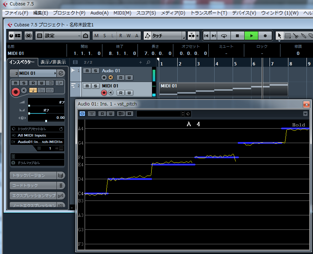
Task: Toggle cycle loop mode in transport
Action: pos(224,36)
